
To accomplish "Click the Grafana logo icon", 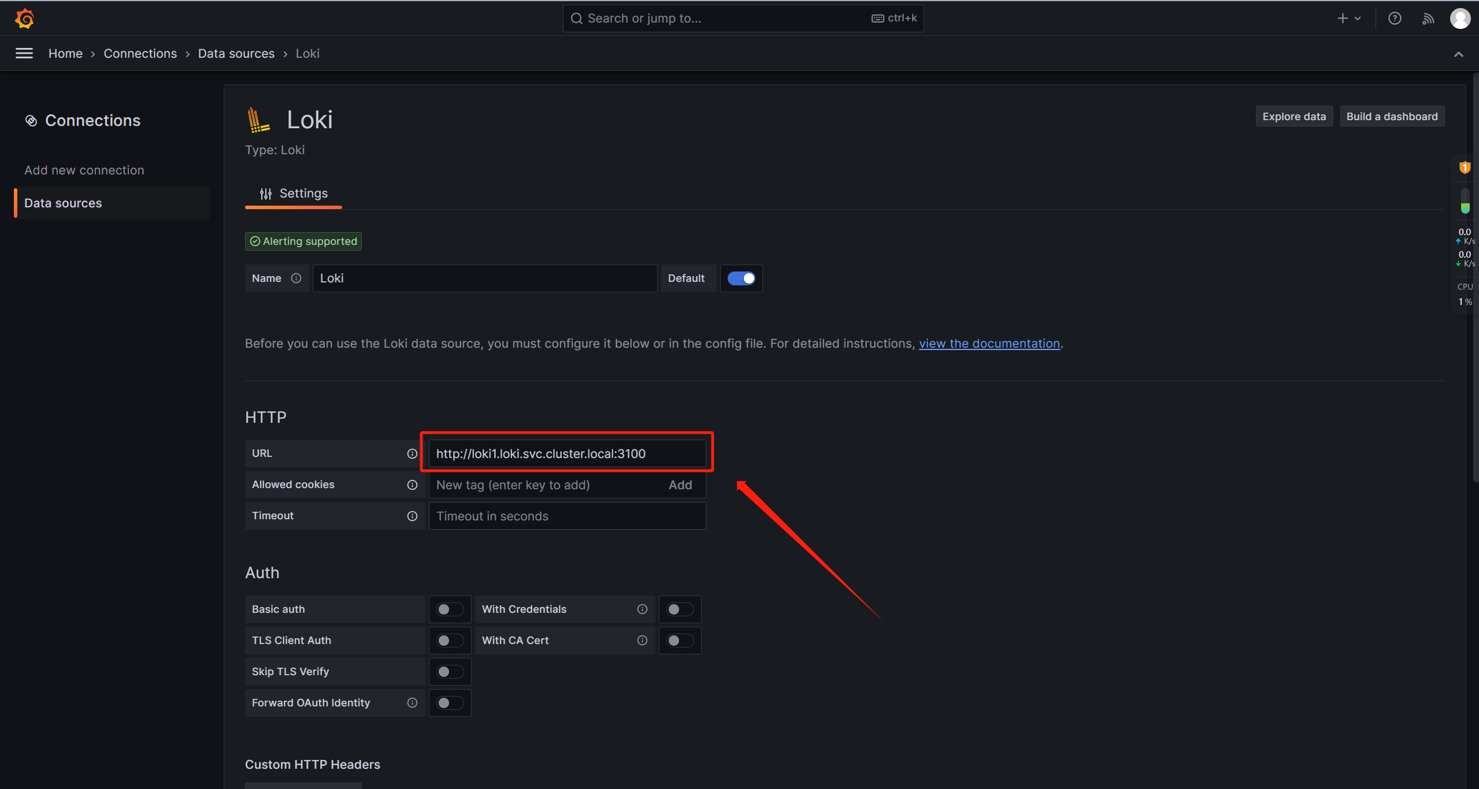I will click(x=24, y=18).
